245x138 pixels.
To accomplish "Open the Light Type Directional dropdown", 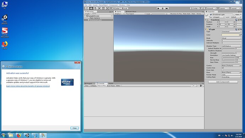I will [232, 31].
